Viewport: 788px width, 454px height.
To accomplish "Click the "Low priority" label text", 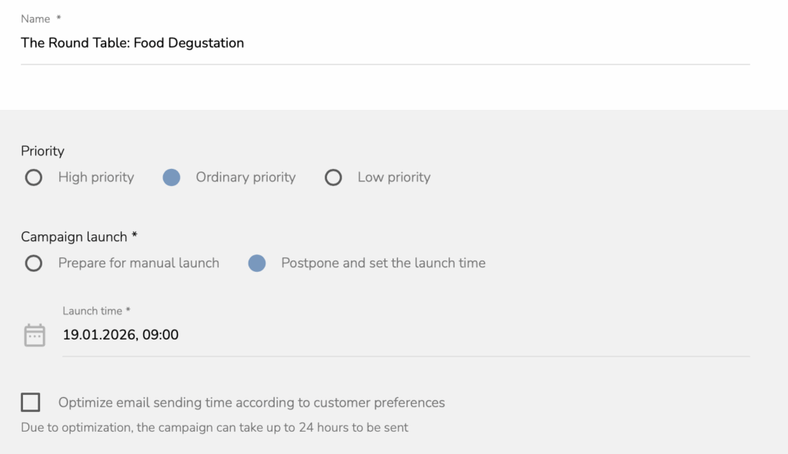I will point(394,177).
